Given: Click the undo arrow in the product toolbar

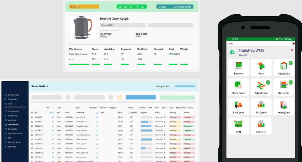Looking at the screenshot, I should (x=131, y=7).
